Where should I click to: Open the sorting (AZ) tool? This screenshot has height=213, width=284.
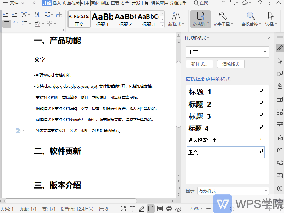click(37, 15)
